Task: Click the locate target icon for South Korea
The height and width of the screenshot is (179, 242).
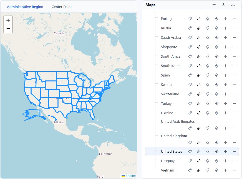Action: pyautogui.click(x=216, y=66)
